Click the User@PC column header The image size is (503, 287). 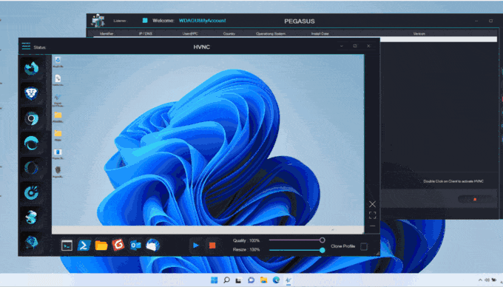tap(190, 34)
